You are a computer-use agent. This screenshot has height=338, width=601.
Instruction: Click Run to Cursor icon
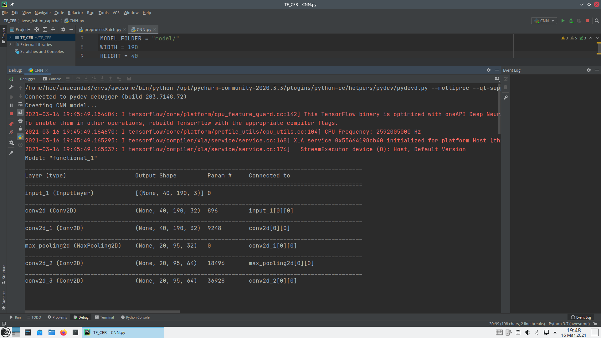pos(119,79)
